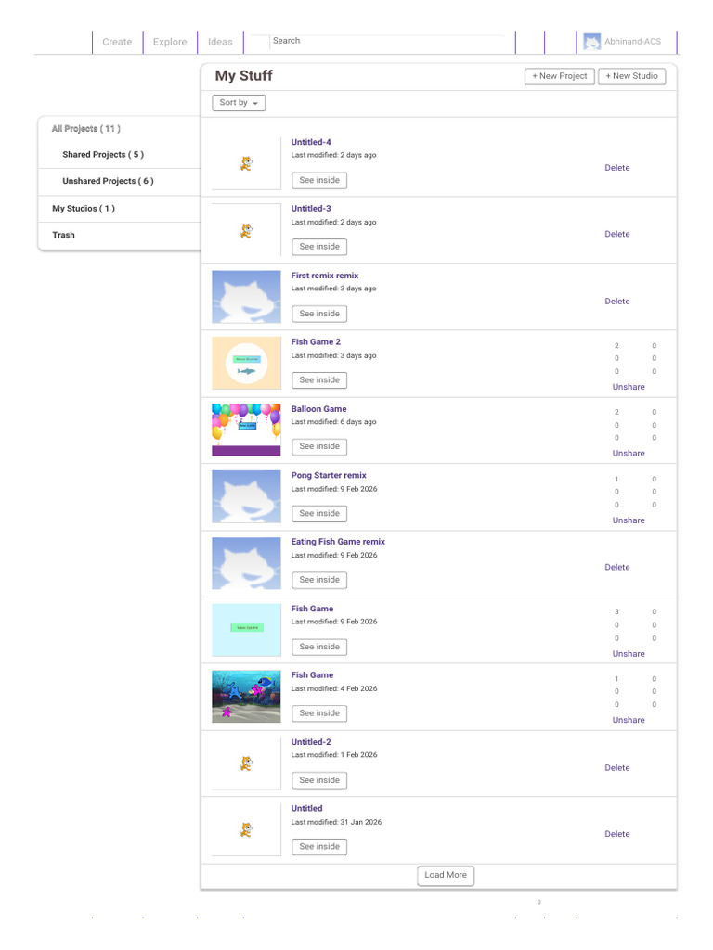Open the Untitled-3 title link
Viewport: 713px width, 950px height.
coord(311,209)
